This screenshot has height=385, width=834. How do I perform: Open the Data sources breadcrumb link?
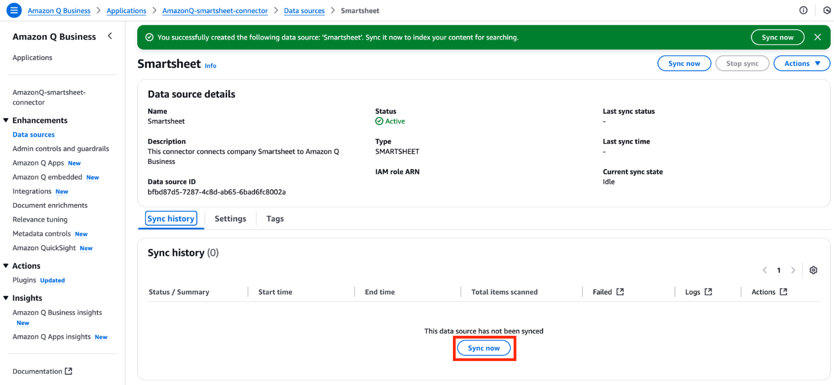click(304, 11)
